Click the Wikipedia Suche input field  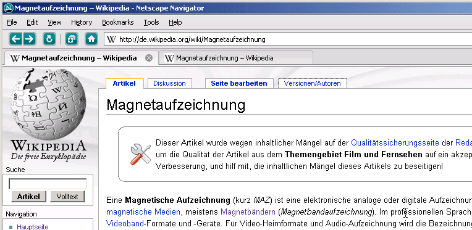pyautogui.click(x=48, y=184)
